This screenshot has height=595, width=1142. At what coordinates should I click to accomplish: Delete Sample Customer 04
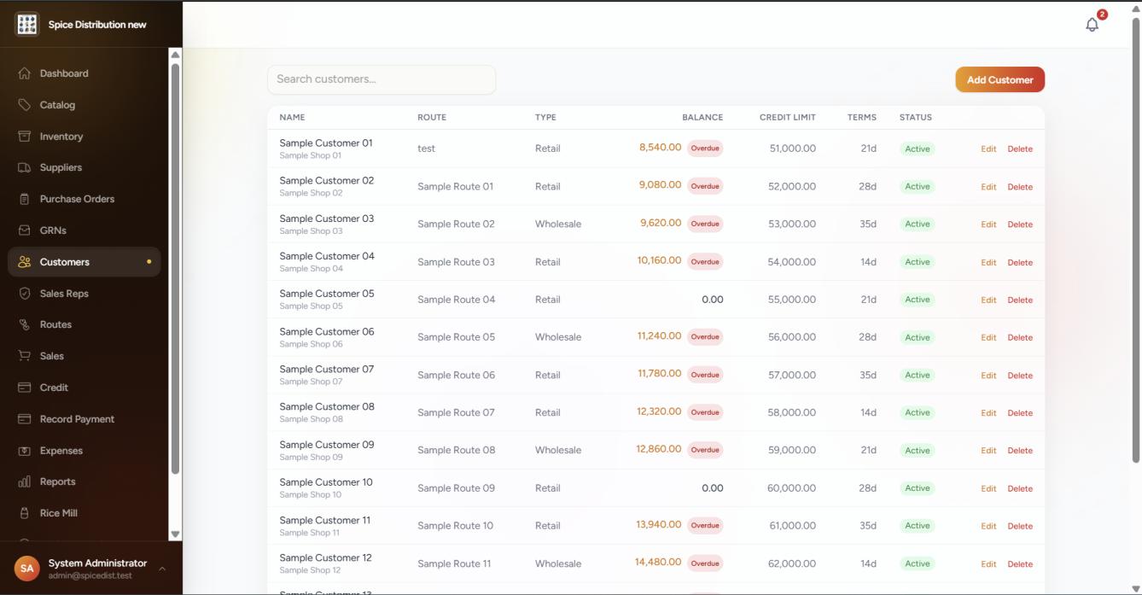pyautogui.click(x=1020, y=262)
